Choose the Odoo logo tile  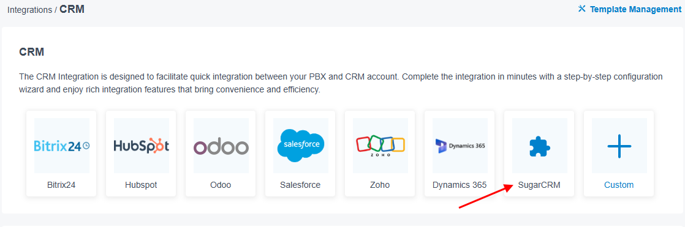tap(221, 146)
